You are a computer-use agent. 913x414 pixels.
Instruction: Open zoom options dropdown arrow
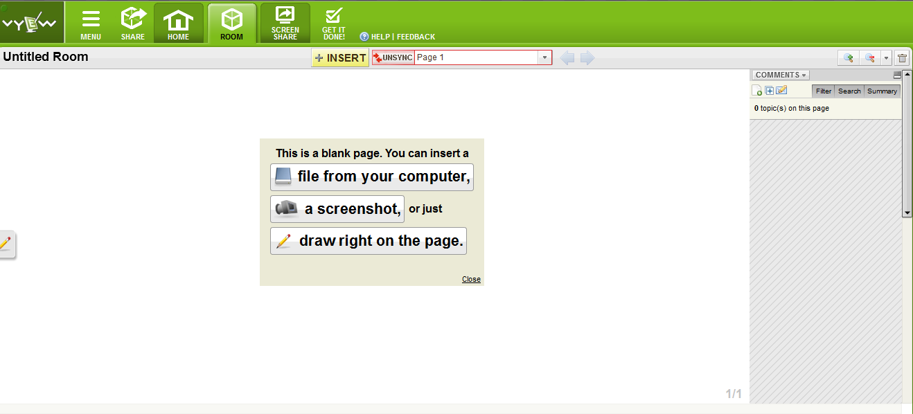[x=886, y=58]
